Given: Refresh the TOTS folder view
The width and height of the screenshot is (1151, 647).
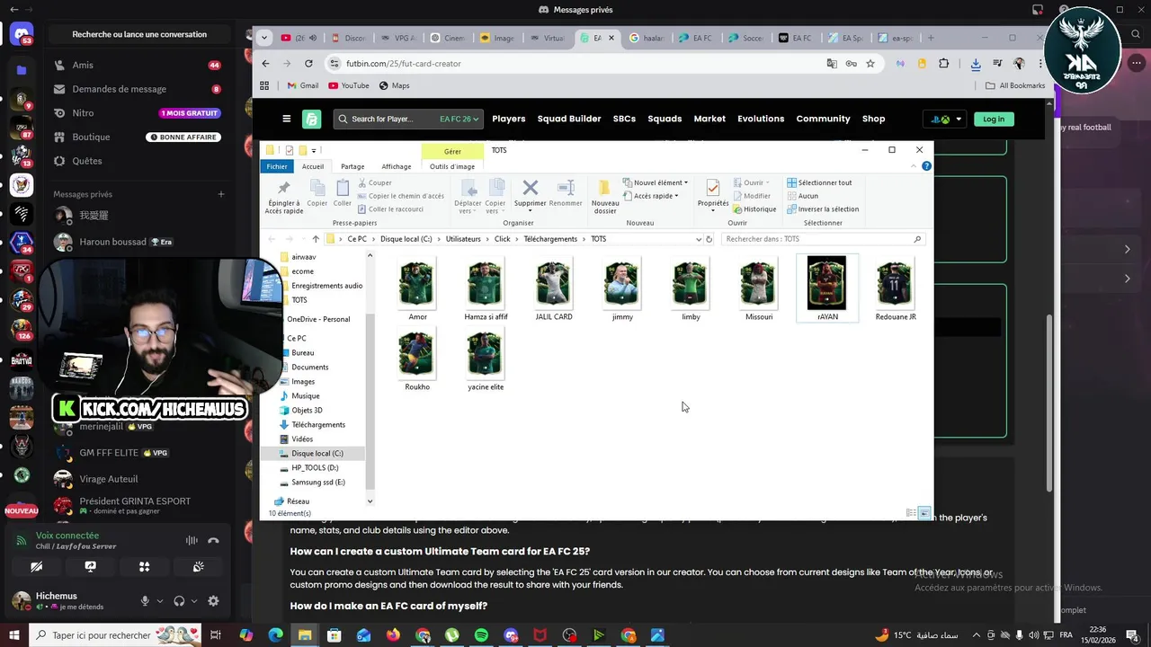Looking at the screenshot, I should tap(709, 239).
